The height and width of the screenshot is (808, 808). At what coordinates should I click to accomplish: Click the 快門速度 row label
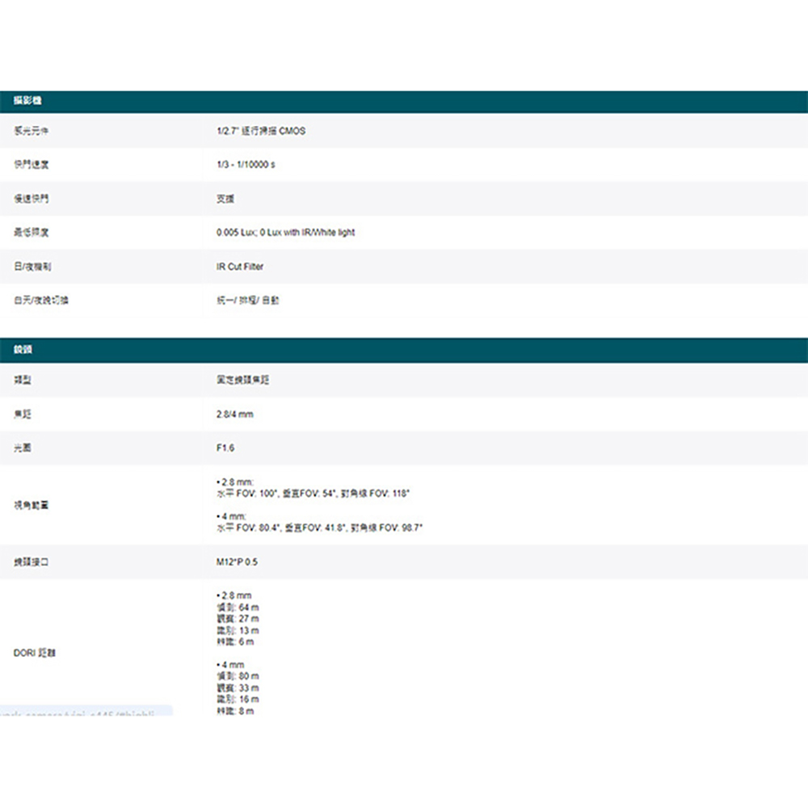[26, 165]
